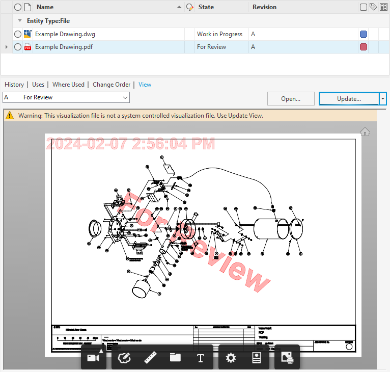Image resolution: width=390 pixels, height=372 pixels.
Task: Toggle the select-all circle in header
Action: pos(18,7)
